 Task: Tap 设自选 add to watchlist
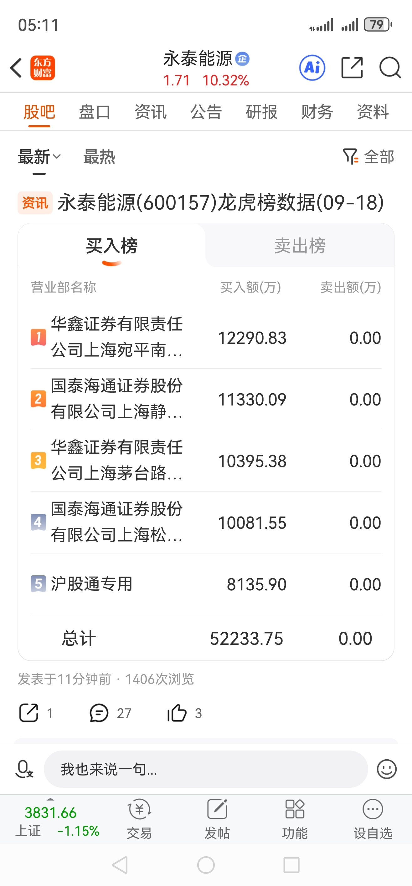[x=373, y=819]
